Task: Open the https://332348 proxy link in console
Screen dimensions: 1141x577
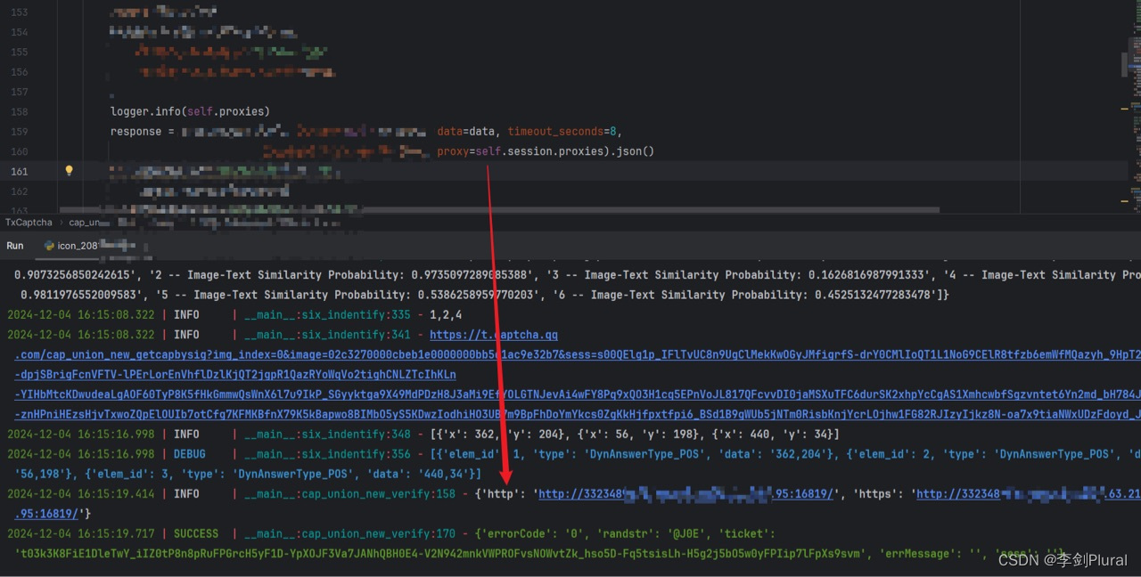Action: 1028,494
